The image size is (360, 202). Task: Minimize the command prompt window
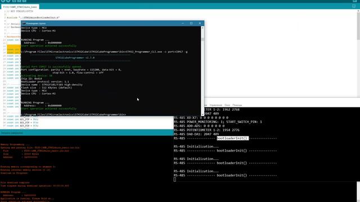183,24
